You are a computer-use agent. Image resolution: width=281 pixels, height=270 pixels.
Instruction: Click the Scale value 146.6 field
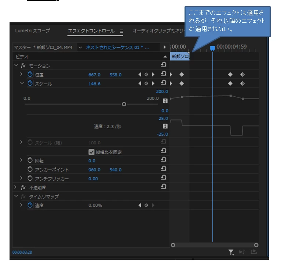(x=94, y=84)
